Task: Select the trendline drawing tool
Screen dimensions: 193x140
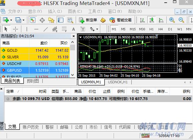Action: click(x=46, y=29)
